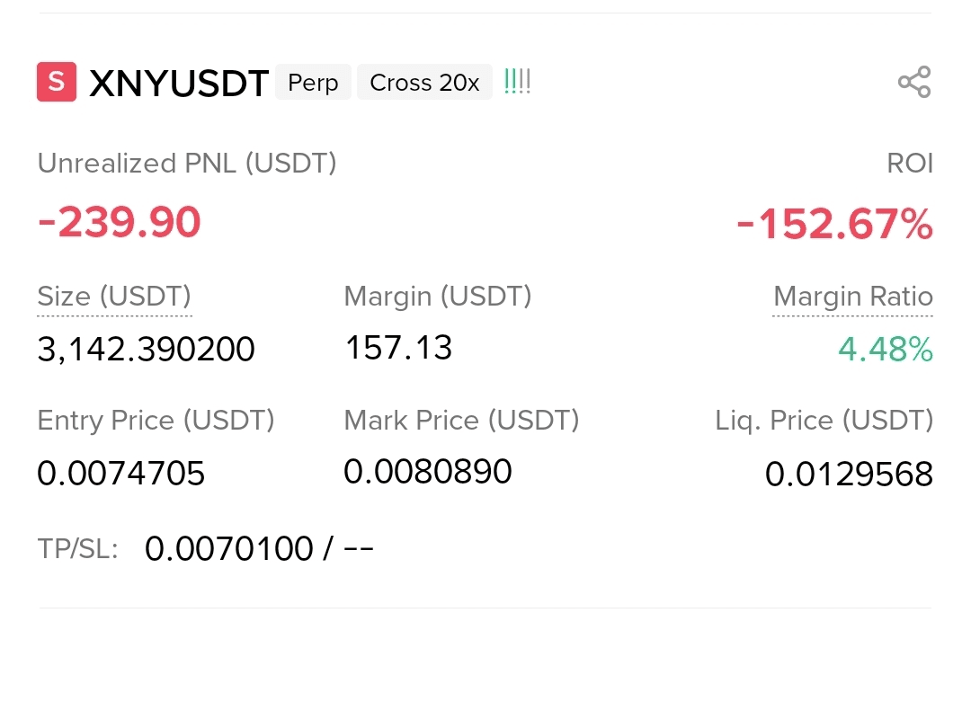Click the negative Unrealized PNL value
Image resolution: width=971 pixels, height=728 pixels.
pyautogui.click(x=118, y=222)
